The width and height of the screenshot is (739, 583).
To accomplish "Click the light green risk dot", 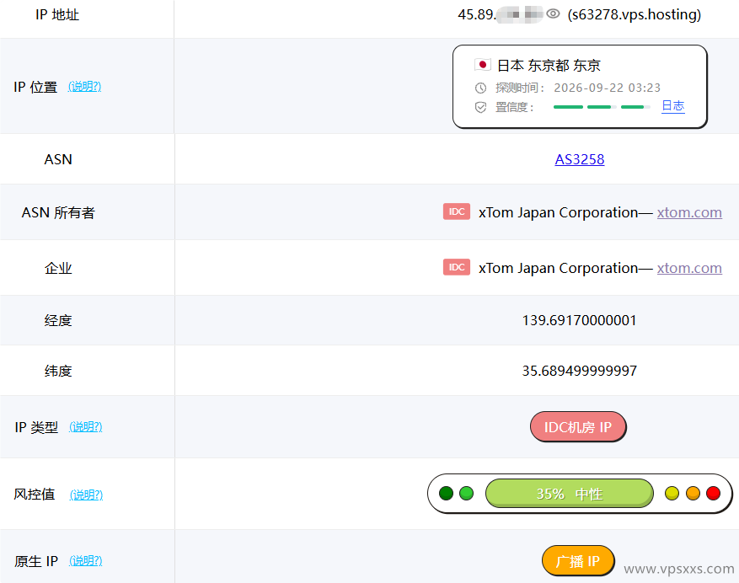I will [x=466, y=494].
